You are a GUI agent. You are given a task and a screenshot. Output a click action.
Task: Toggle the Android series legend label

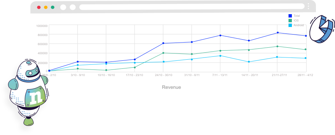pyautogui.click(x=298, y=25)
